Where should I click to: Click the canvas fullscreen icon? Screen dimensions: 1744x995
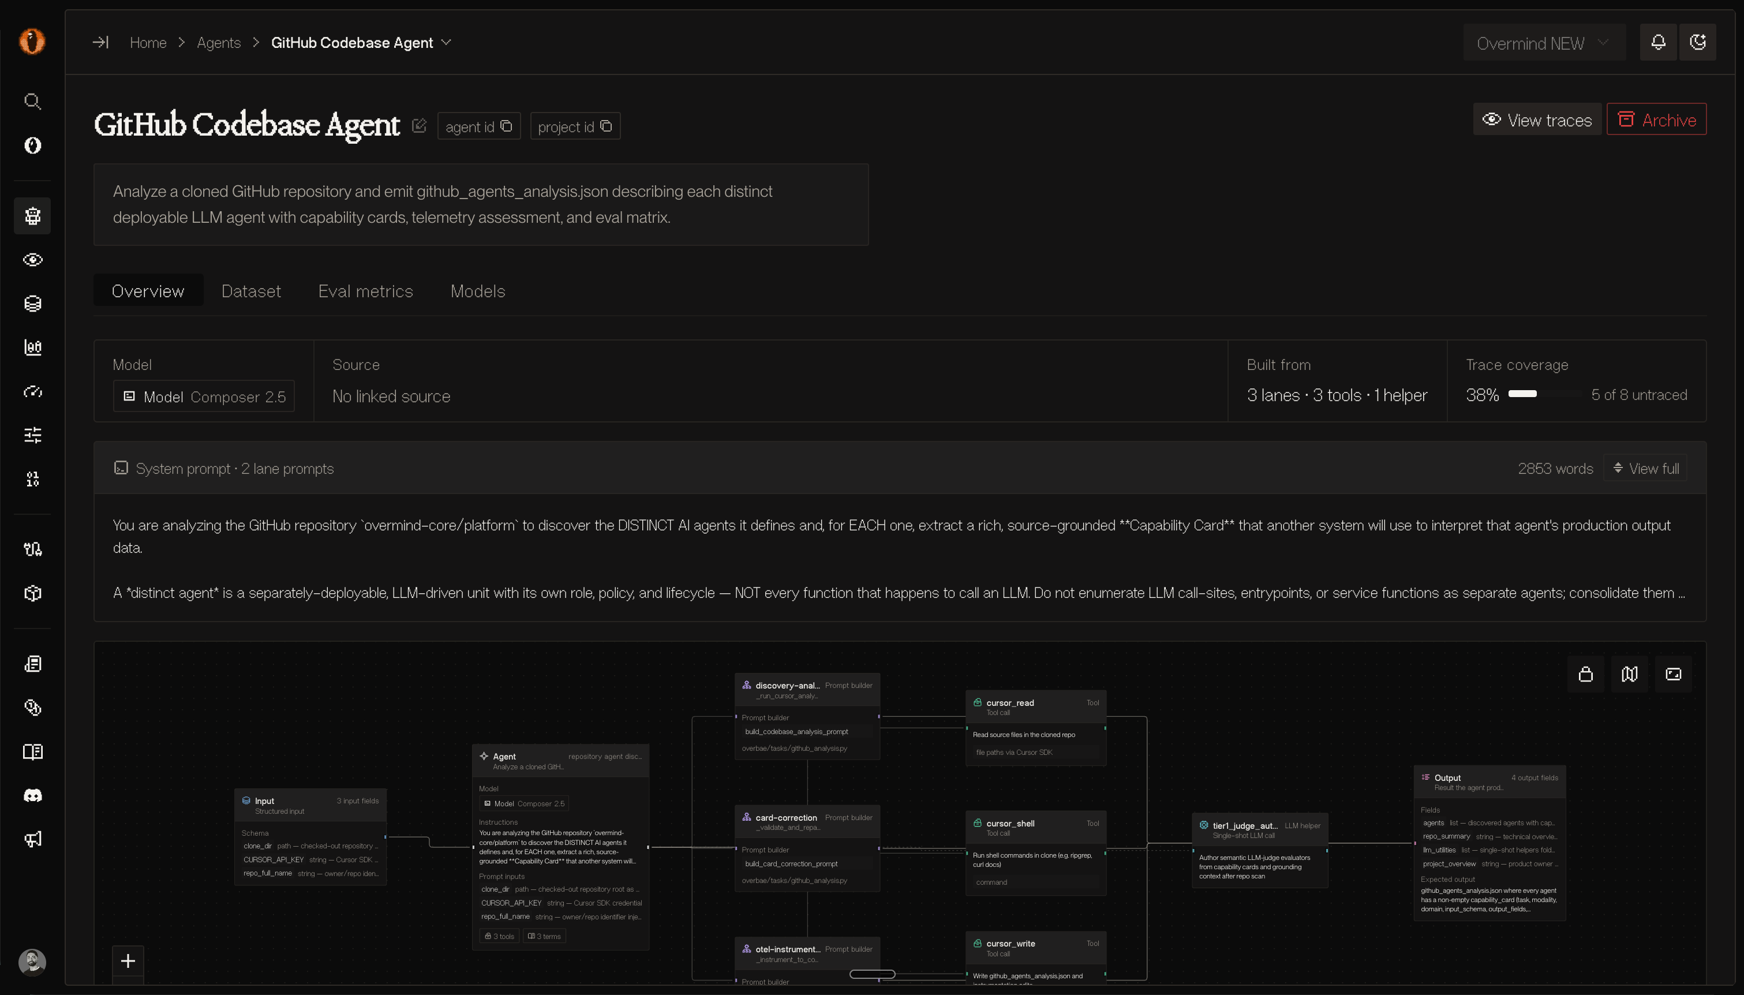point(1673,675)
